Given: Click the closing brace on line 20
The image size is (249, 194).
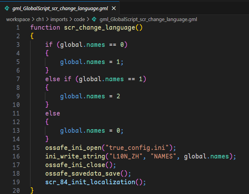Looking at the screenshot, I should [x=32, y=190].
